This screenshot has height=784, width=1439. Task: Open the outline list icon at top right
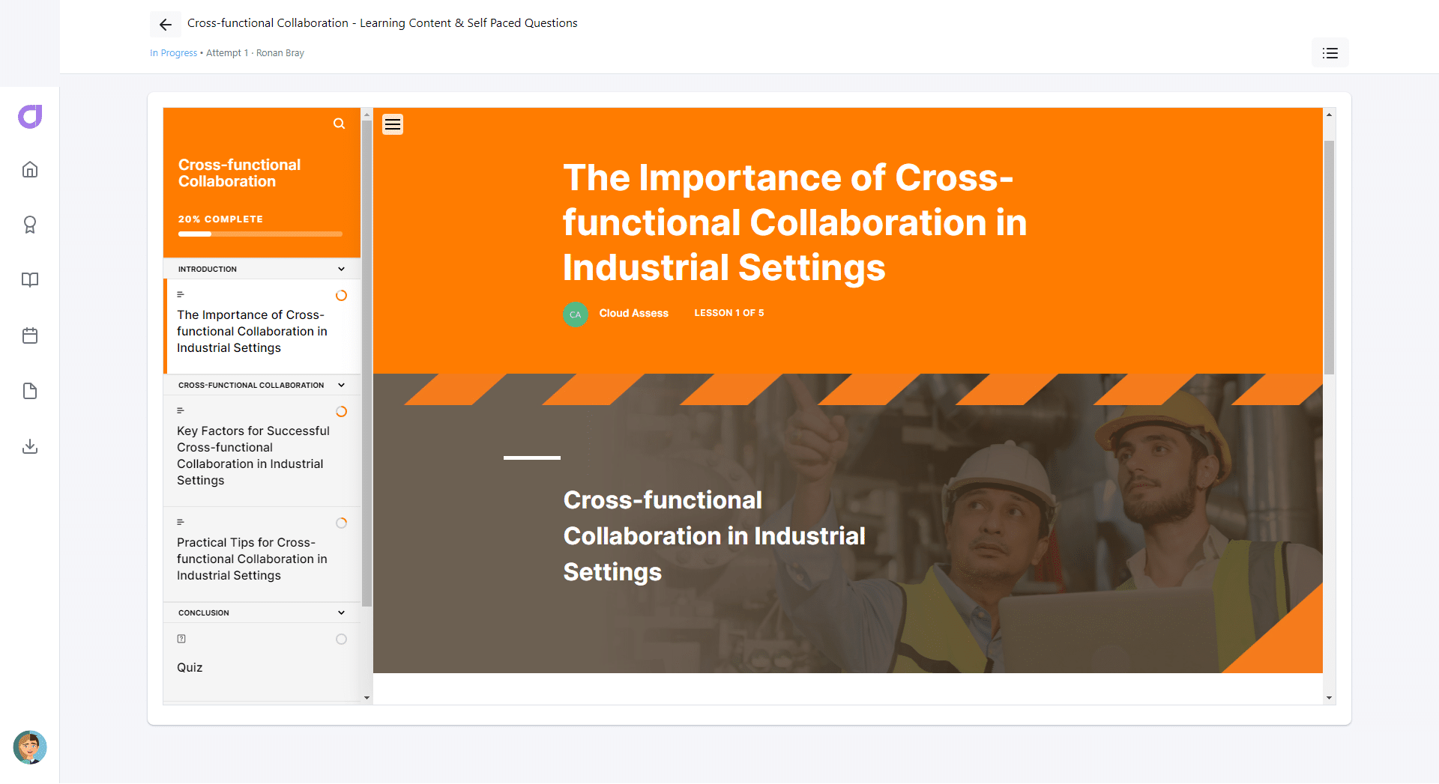1330,53
